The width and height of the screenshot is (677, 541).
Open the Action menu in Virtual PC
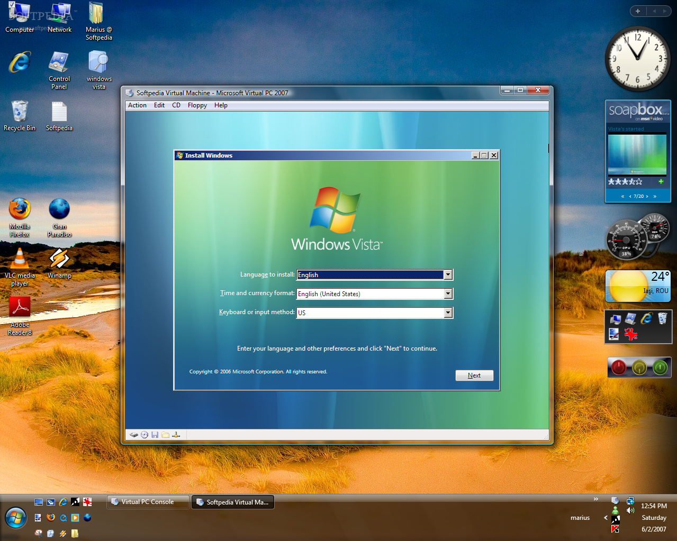[137, 105]
